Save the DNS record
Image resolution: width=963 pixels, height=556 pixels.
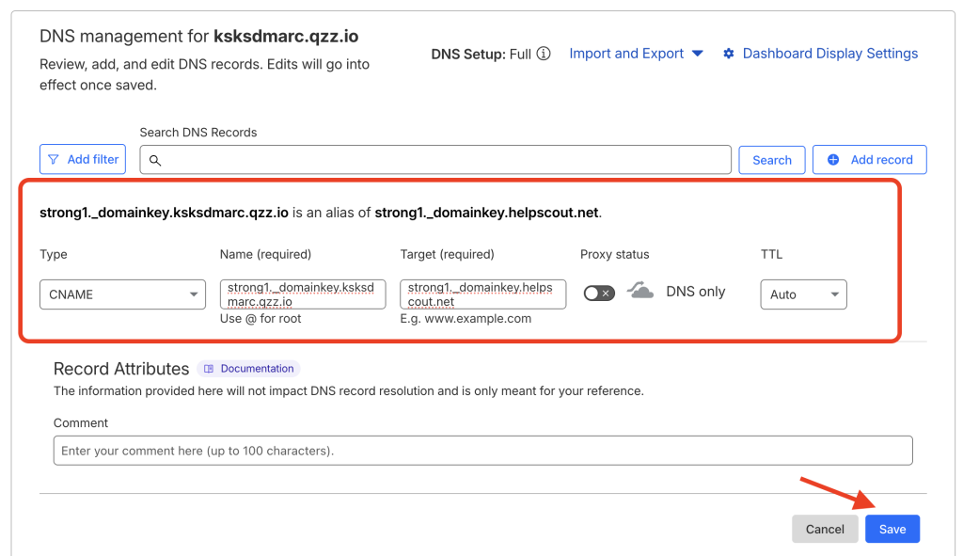[892, 529]
